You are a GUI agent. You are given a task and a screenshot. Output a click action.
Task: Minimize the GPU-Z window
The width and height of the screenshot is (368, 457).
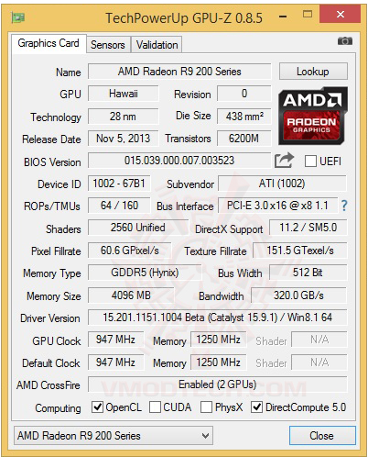pyautogui.click(x=283, y=17)
